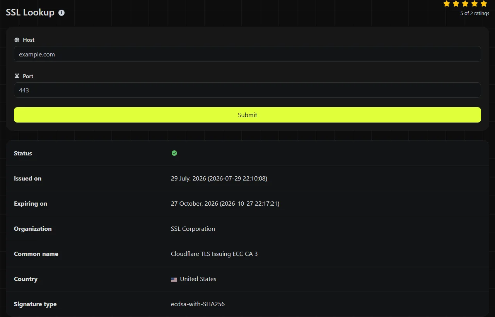Click the Host label
This screenshot has width=495, height=317.
[29, 40]
